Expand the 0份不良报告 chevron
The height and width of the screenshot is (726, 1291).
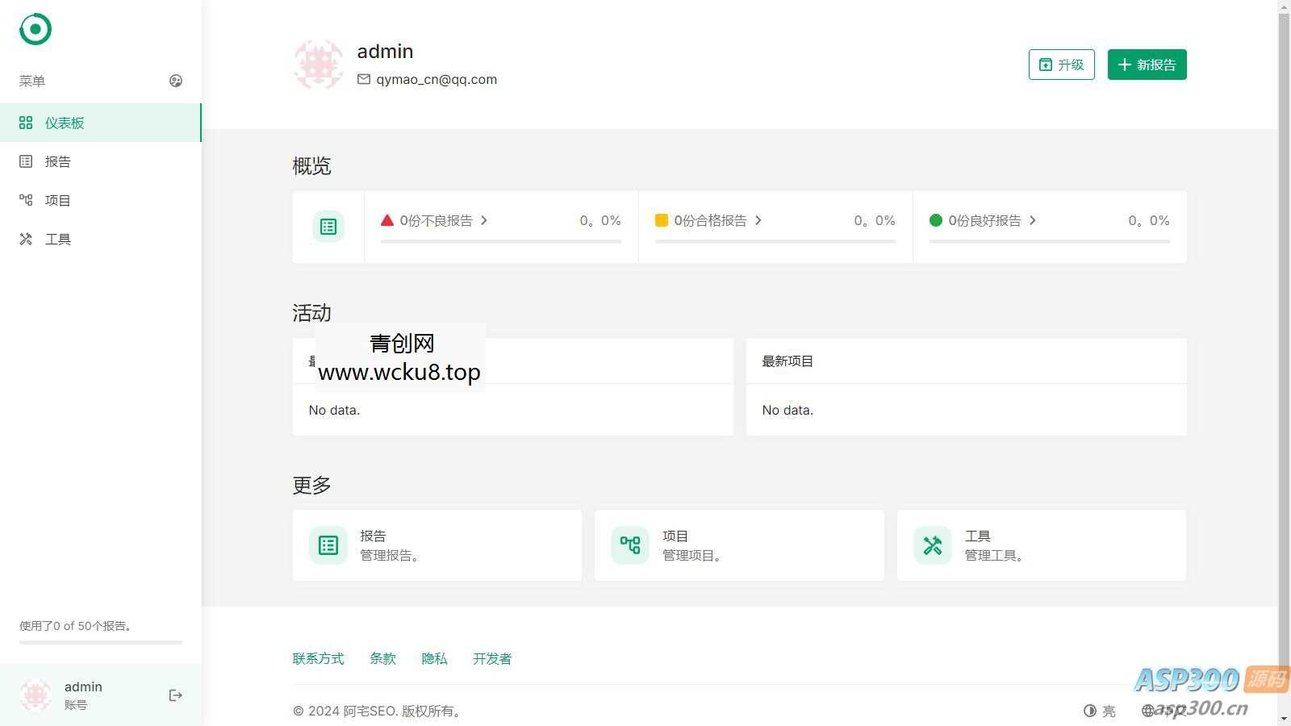pyautogui.click(x=485, y=220)
